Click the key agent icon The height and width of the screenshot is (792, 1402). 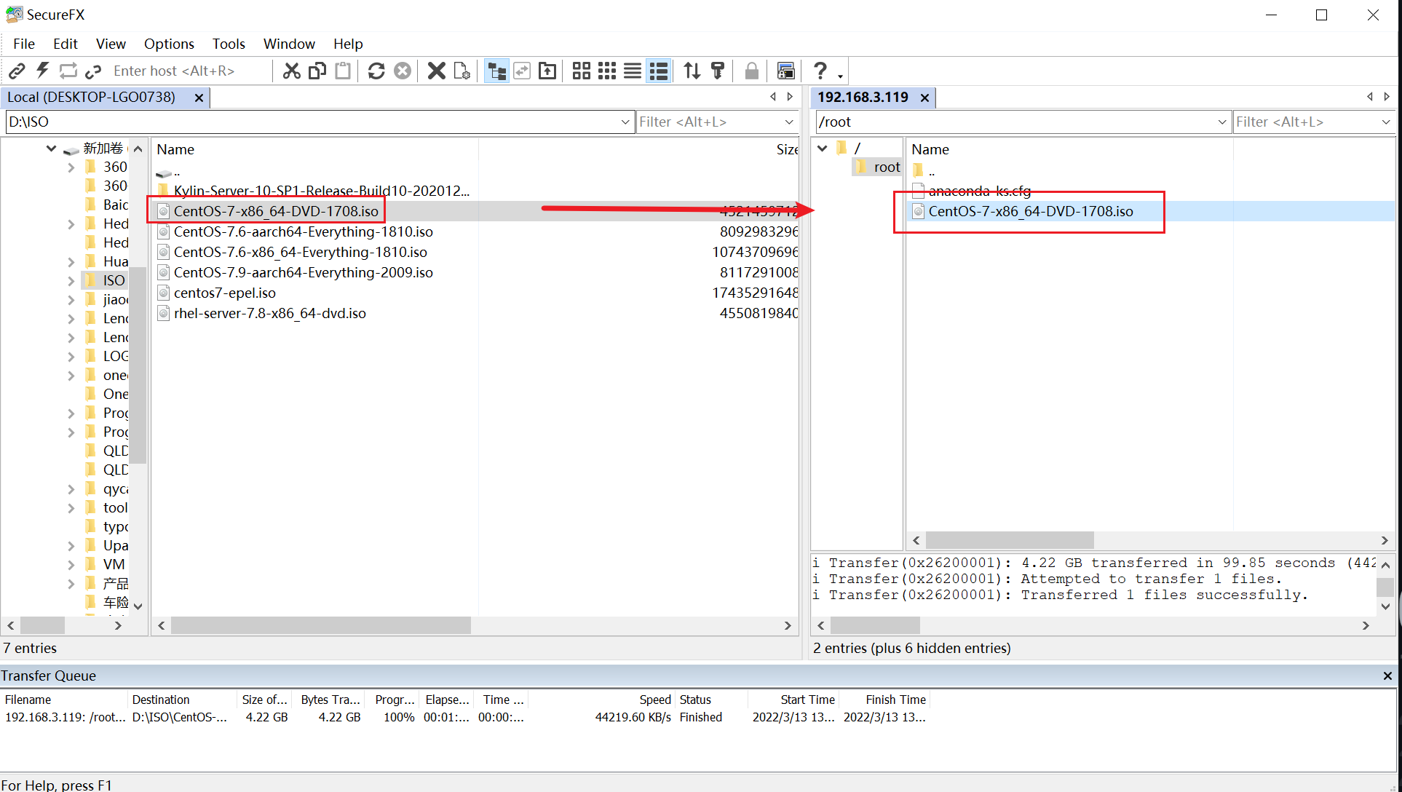[718, 71]
